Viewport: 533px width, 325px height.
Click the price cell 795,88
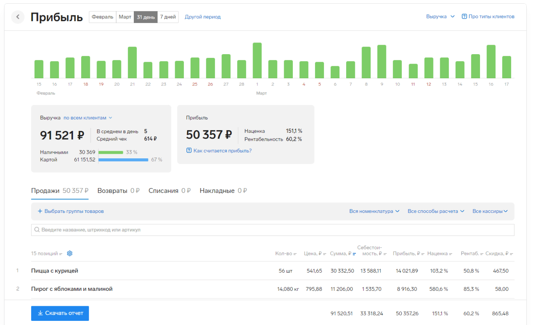tap(314, 289)
